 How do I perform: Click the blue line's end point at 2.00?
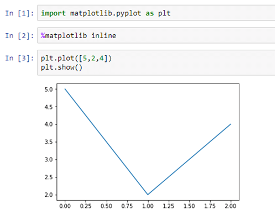[231, 124]
